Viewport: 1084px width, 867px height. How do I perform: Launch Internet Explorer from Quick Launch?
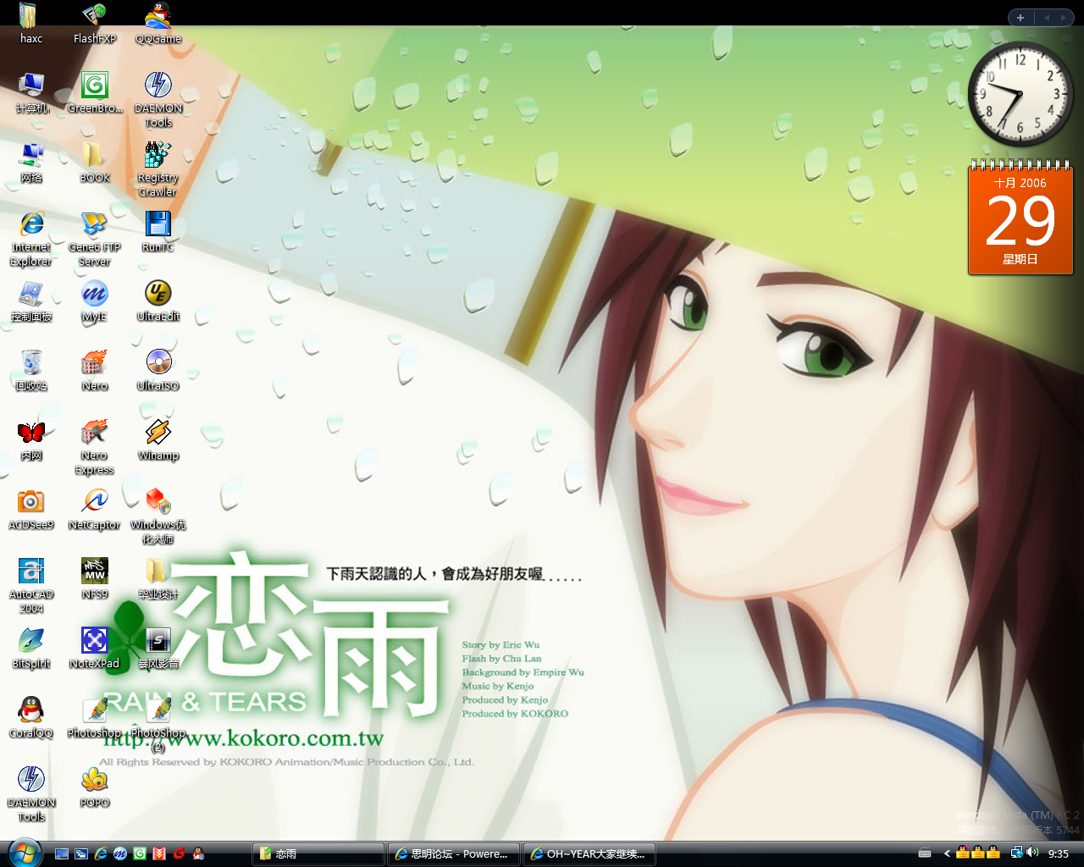pos(101,853)
